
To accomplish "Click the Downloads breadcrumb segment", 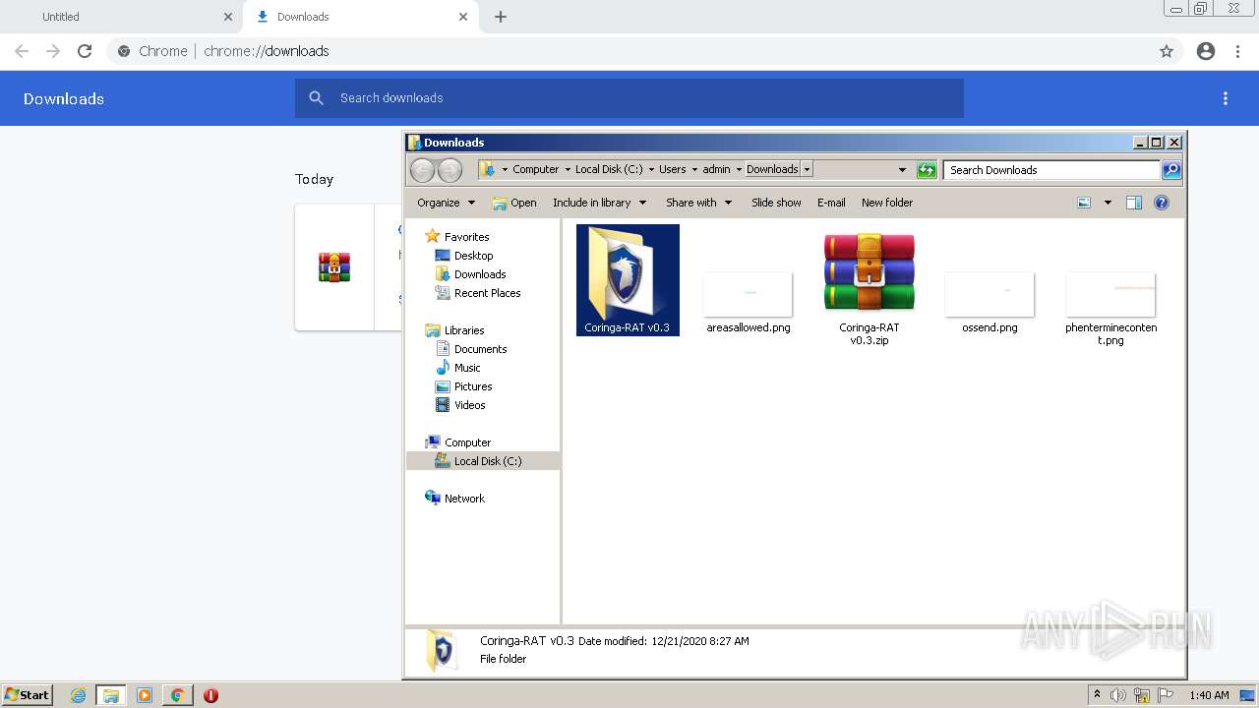I will 772,169.
